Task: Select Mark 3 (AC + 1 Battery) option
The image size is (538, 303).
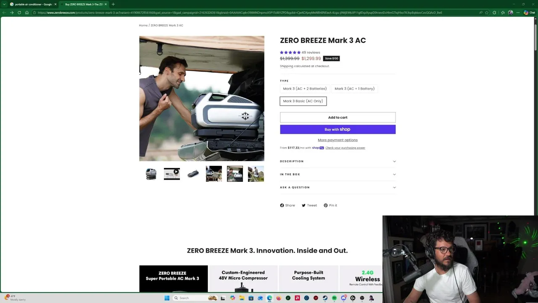Action: coord(354,89)
